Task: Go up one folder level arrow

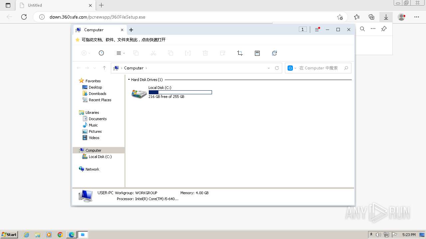Action: (x=104, y=68)
